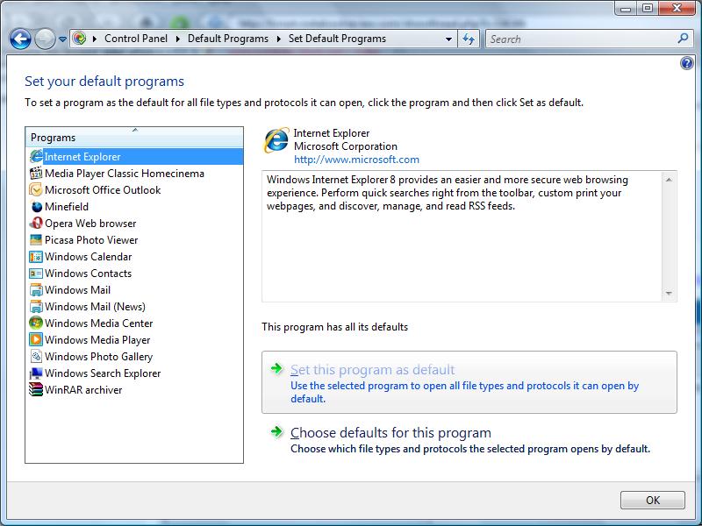This screenshot has width=702, height=526.
Task: Click the Windows Mail icon
Action: 36,290
